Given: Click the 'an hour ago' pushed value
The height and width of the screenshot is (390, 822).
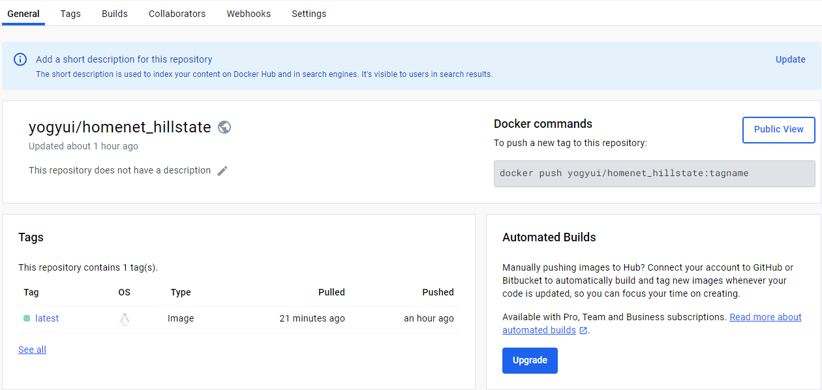Looking at the screenshot, I should (429, 318).
